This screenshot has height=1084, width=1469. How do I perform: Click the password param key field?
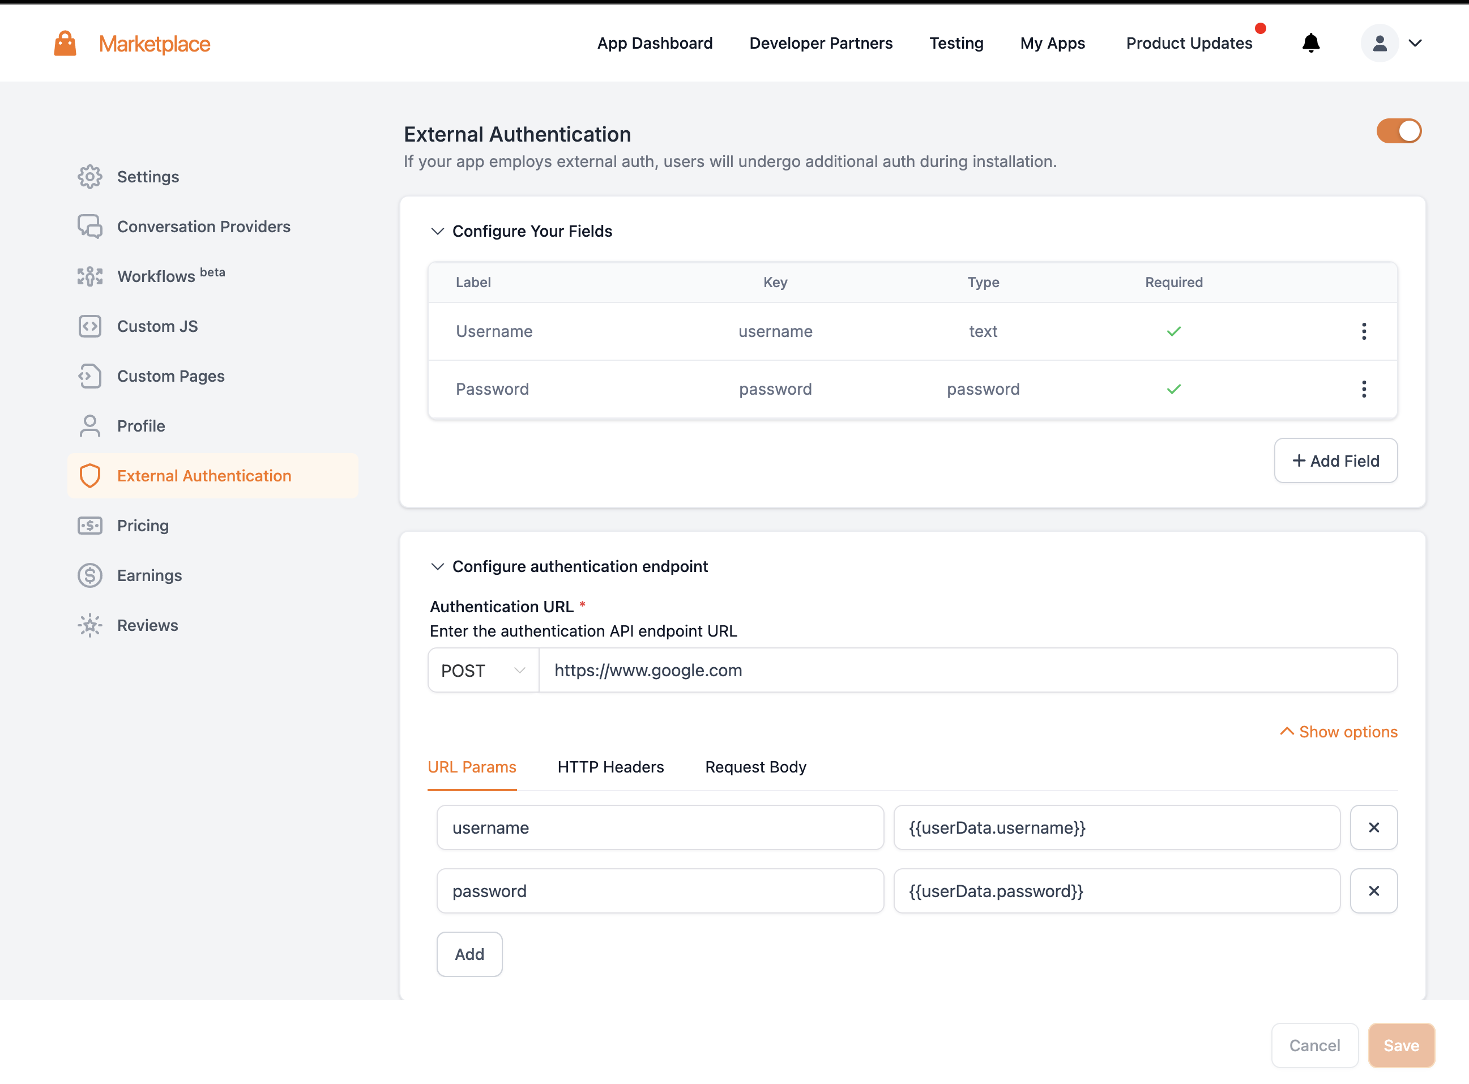pyautogui.click(x=660, y=891)
